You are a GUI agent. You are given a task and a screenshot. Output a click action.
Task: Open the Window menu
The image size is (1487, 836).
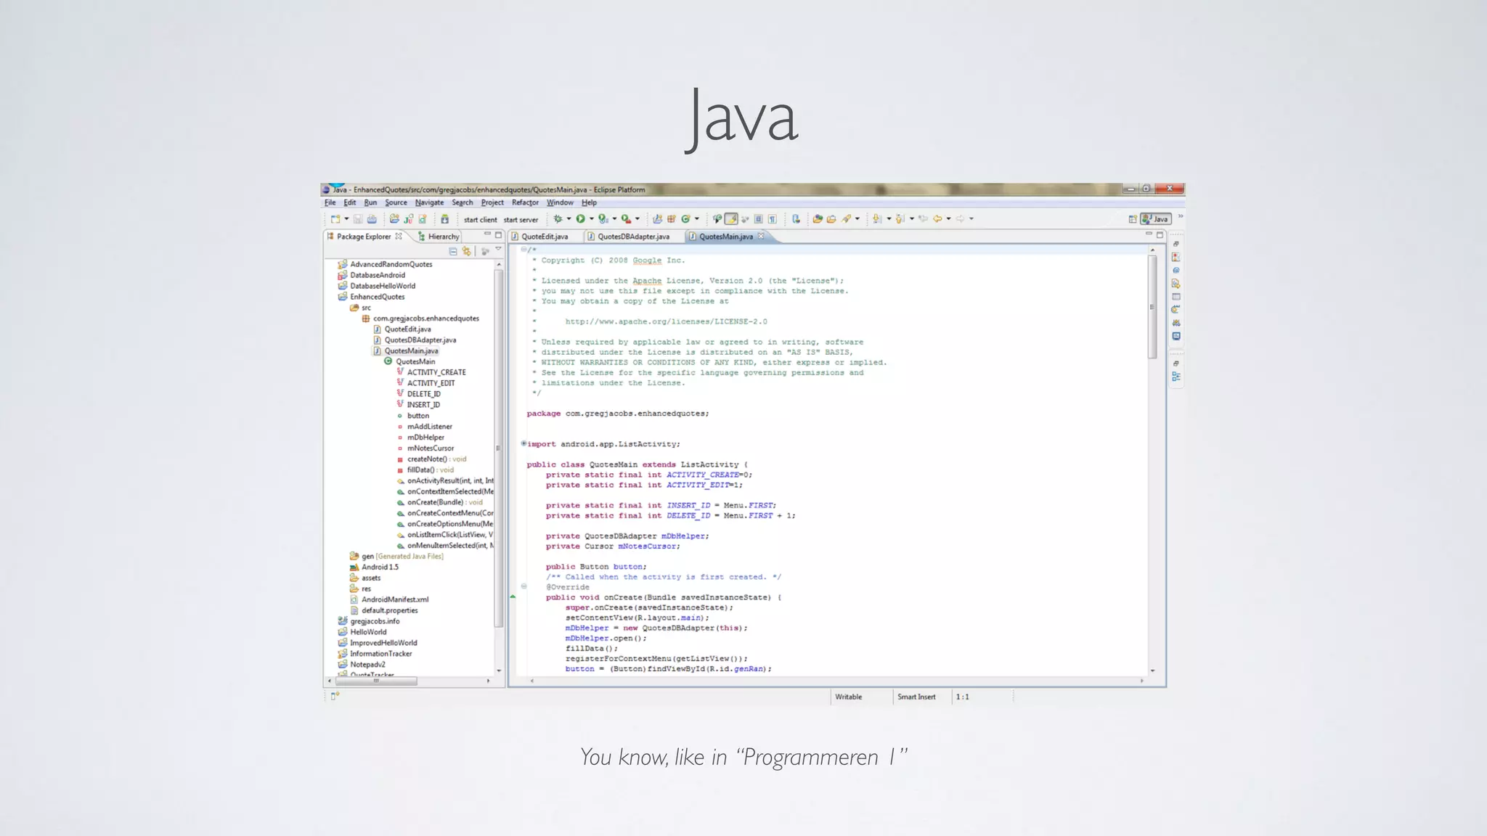tap(560, 202)
